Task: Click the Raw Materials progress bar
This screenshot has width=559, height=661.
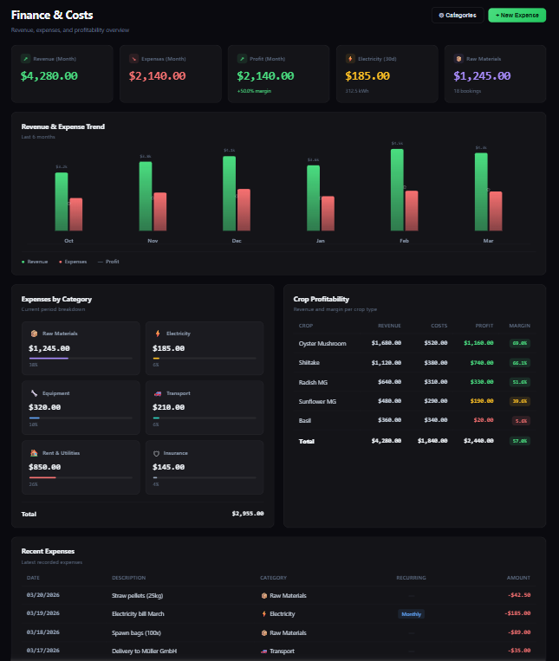Action: [81, 358]
